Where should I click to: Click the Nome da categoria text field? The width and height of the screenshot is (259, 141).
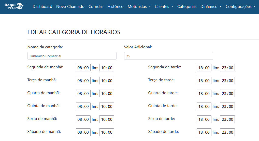72,56
